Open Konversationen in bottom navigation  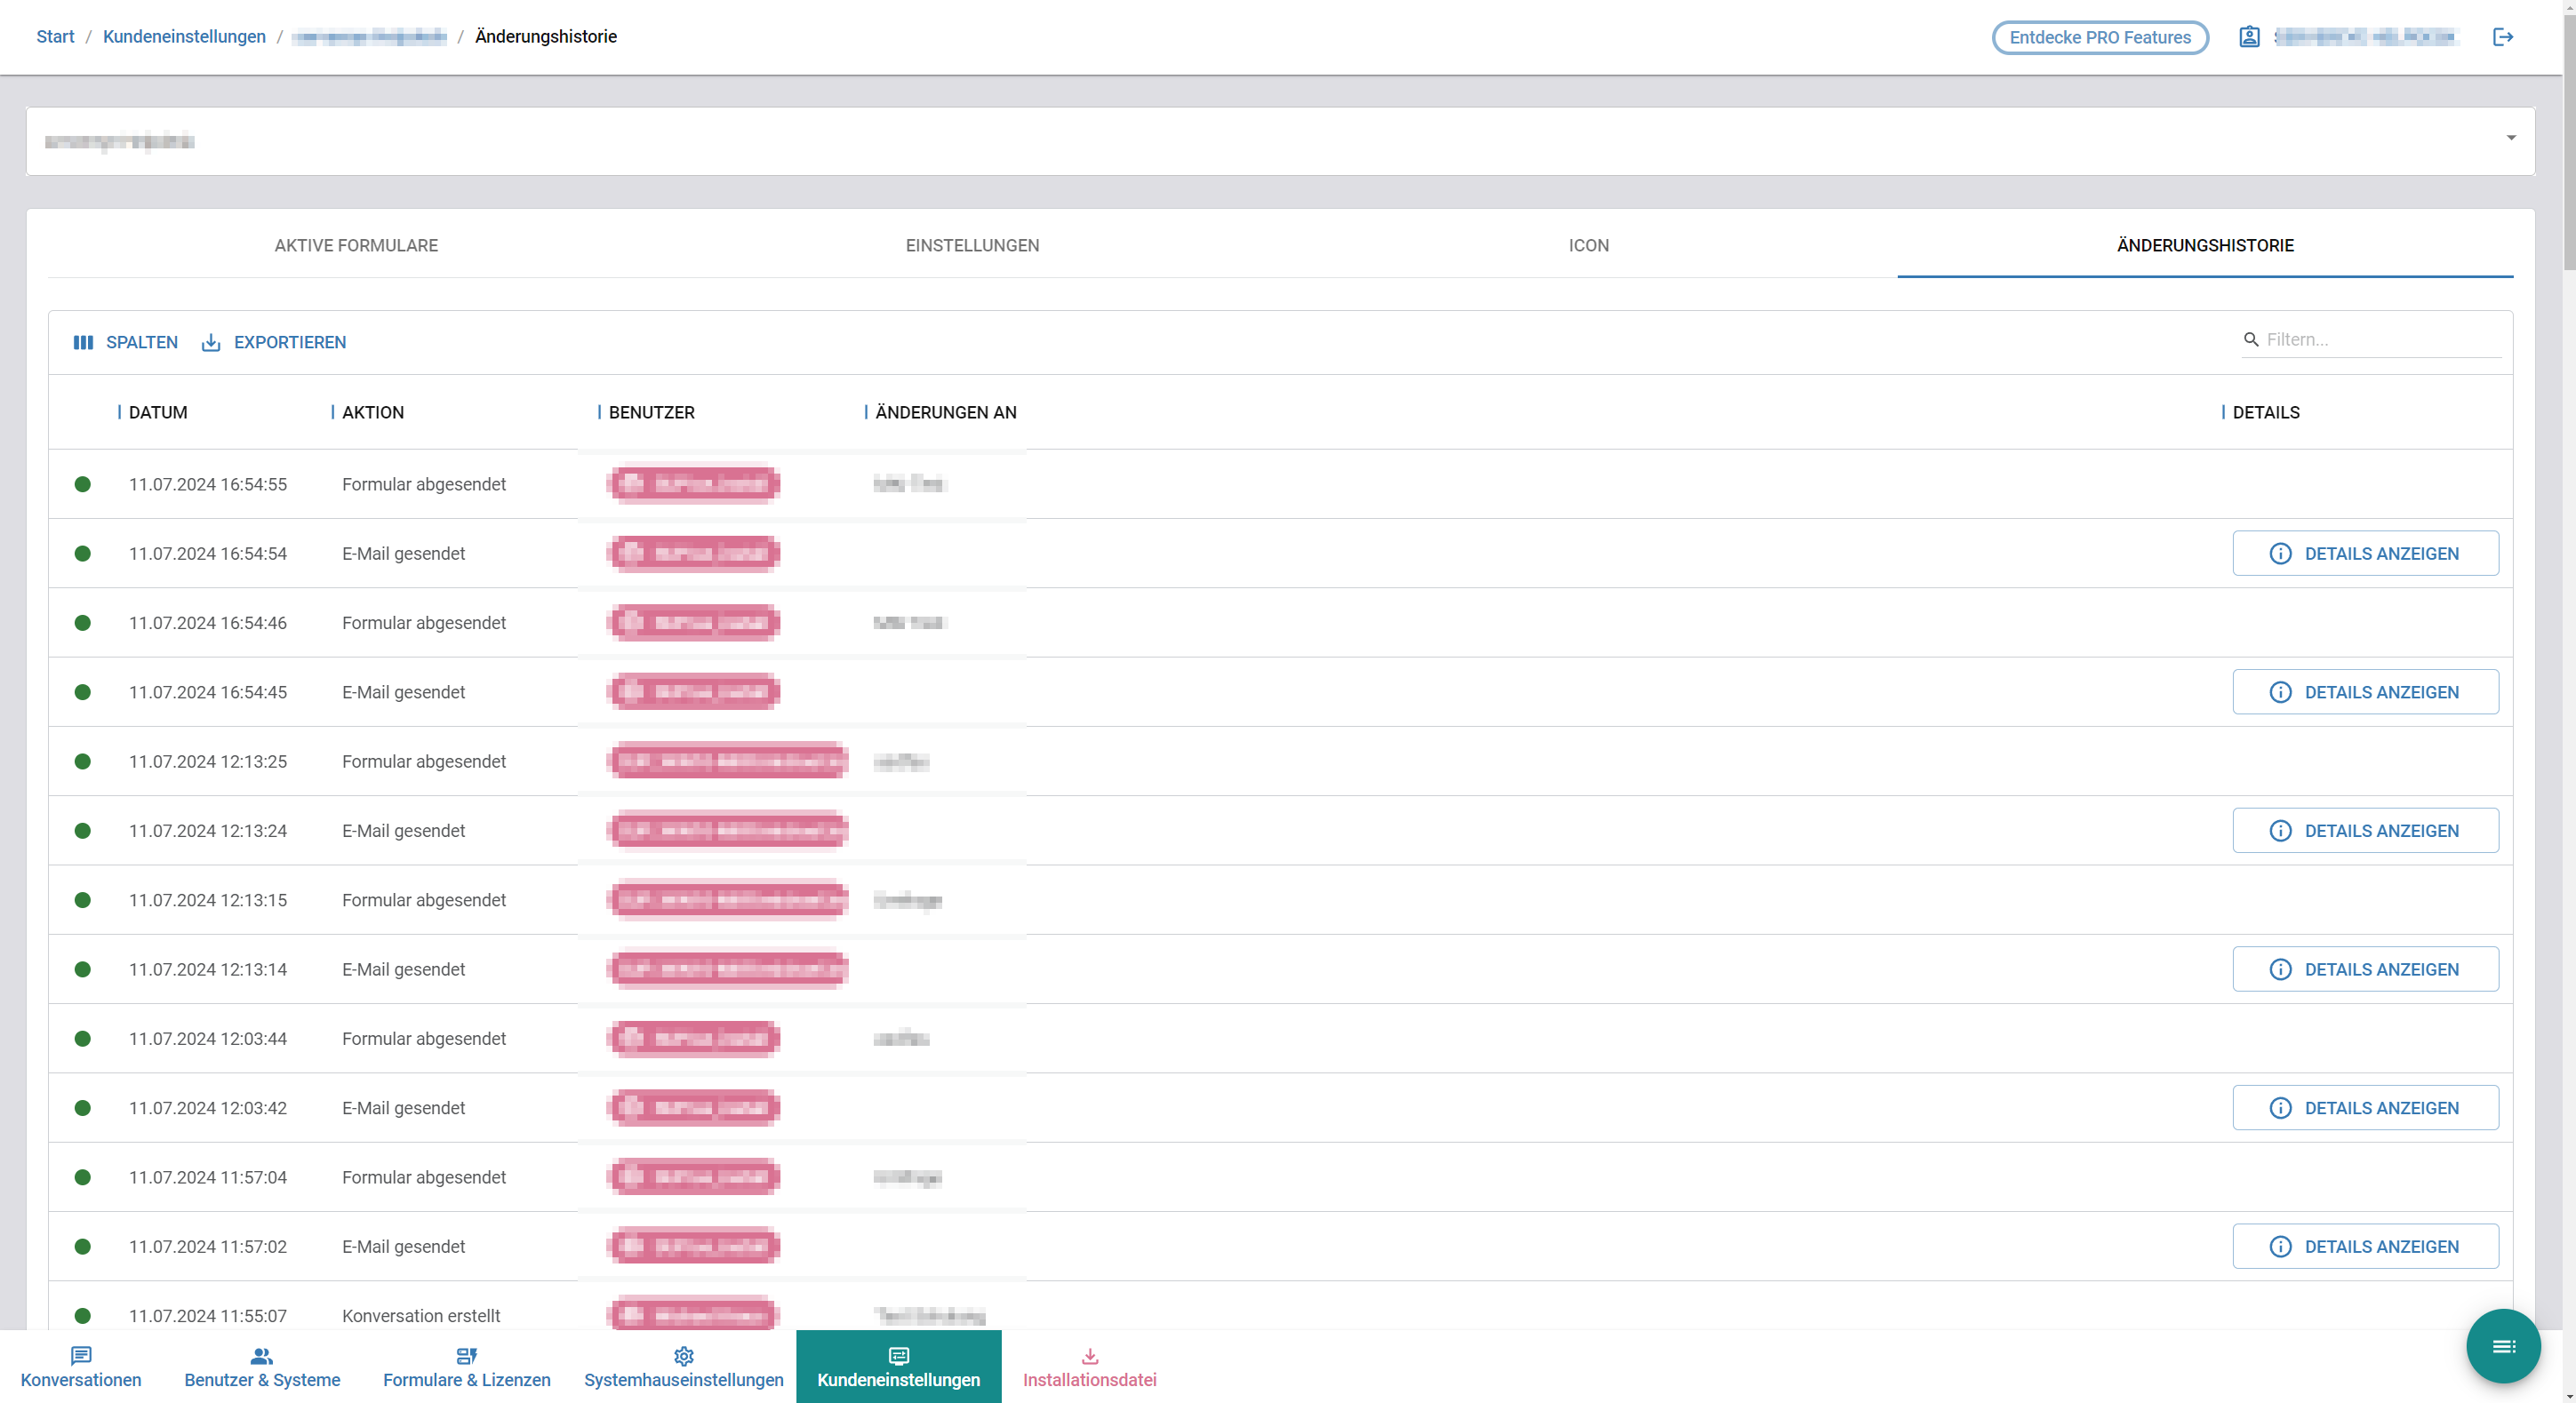pos(81,1367)
